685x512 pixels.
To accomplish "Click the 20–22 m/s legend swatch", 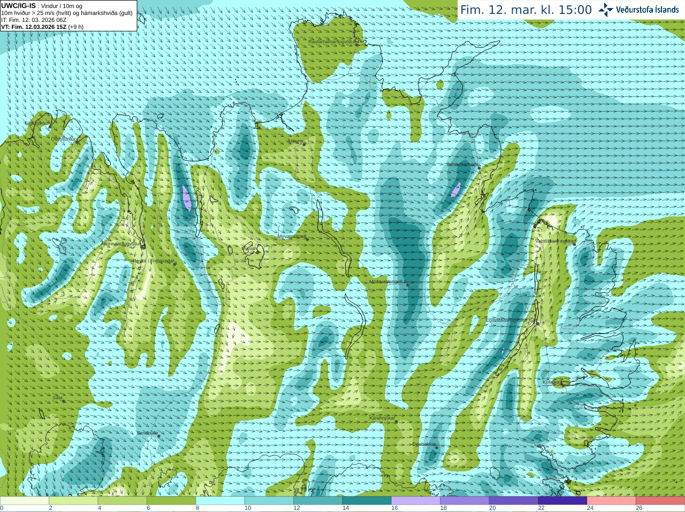I will (514, 501).
